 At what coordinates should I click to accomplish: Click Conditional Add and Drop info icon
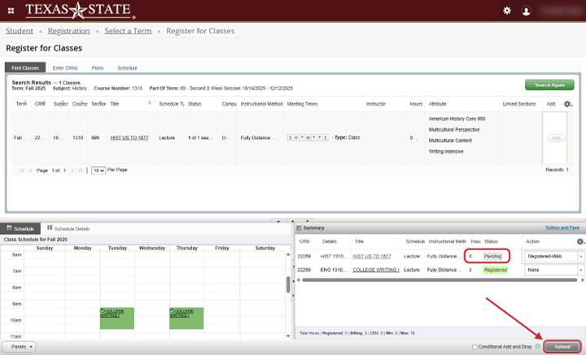tap(538, 347)
